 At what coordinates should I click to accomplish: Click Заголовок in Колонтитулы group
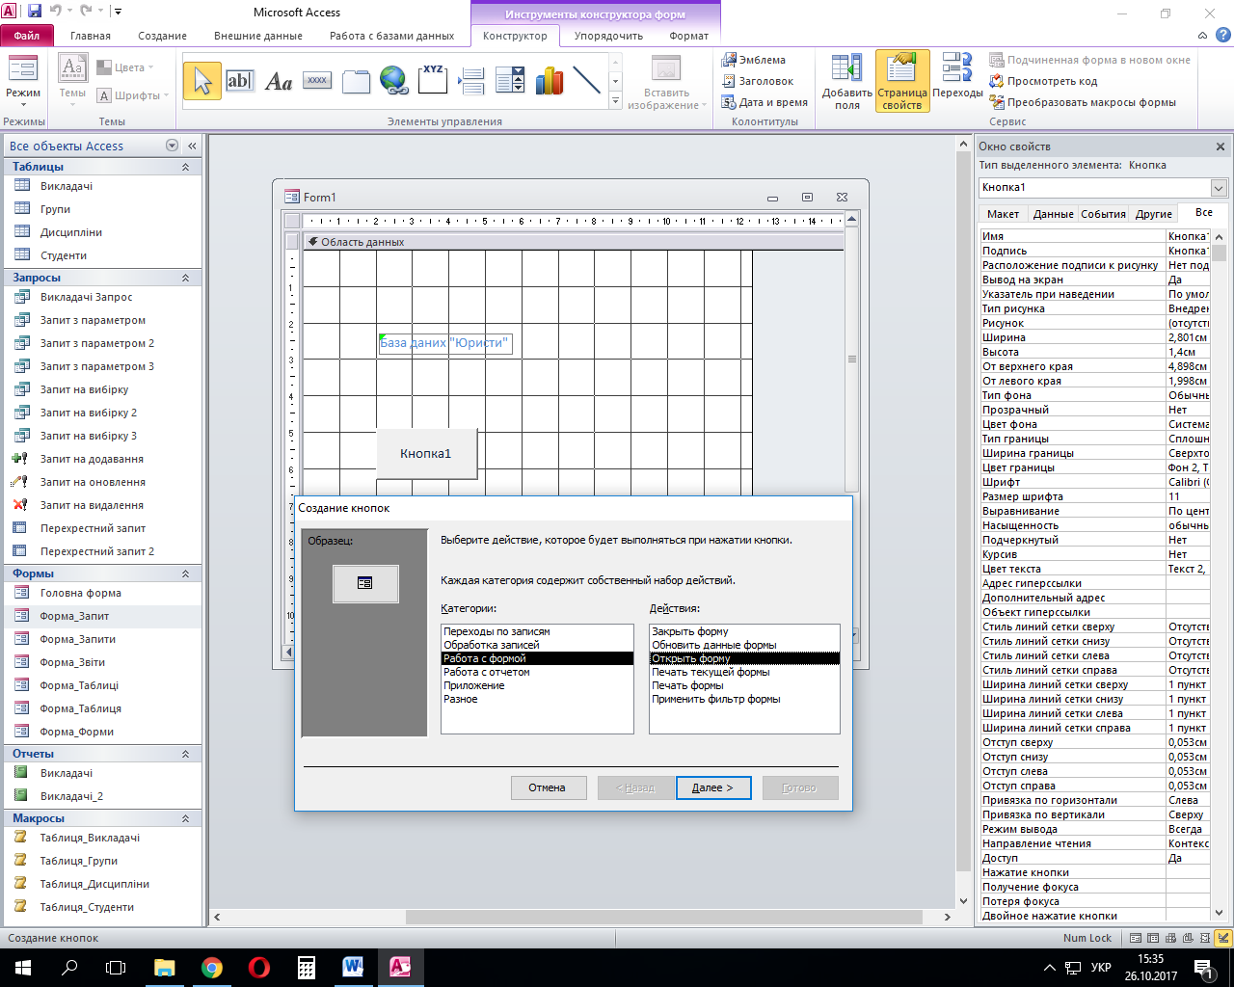tap(758, 81)
